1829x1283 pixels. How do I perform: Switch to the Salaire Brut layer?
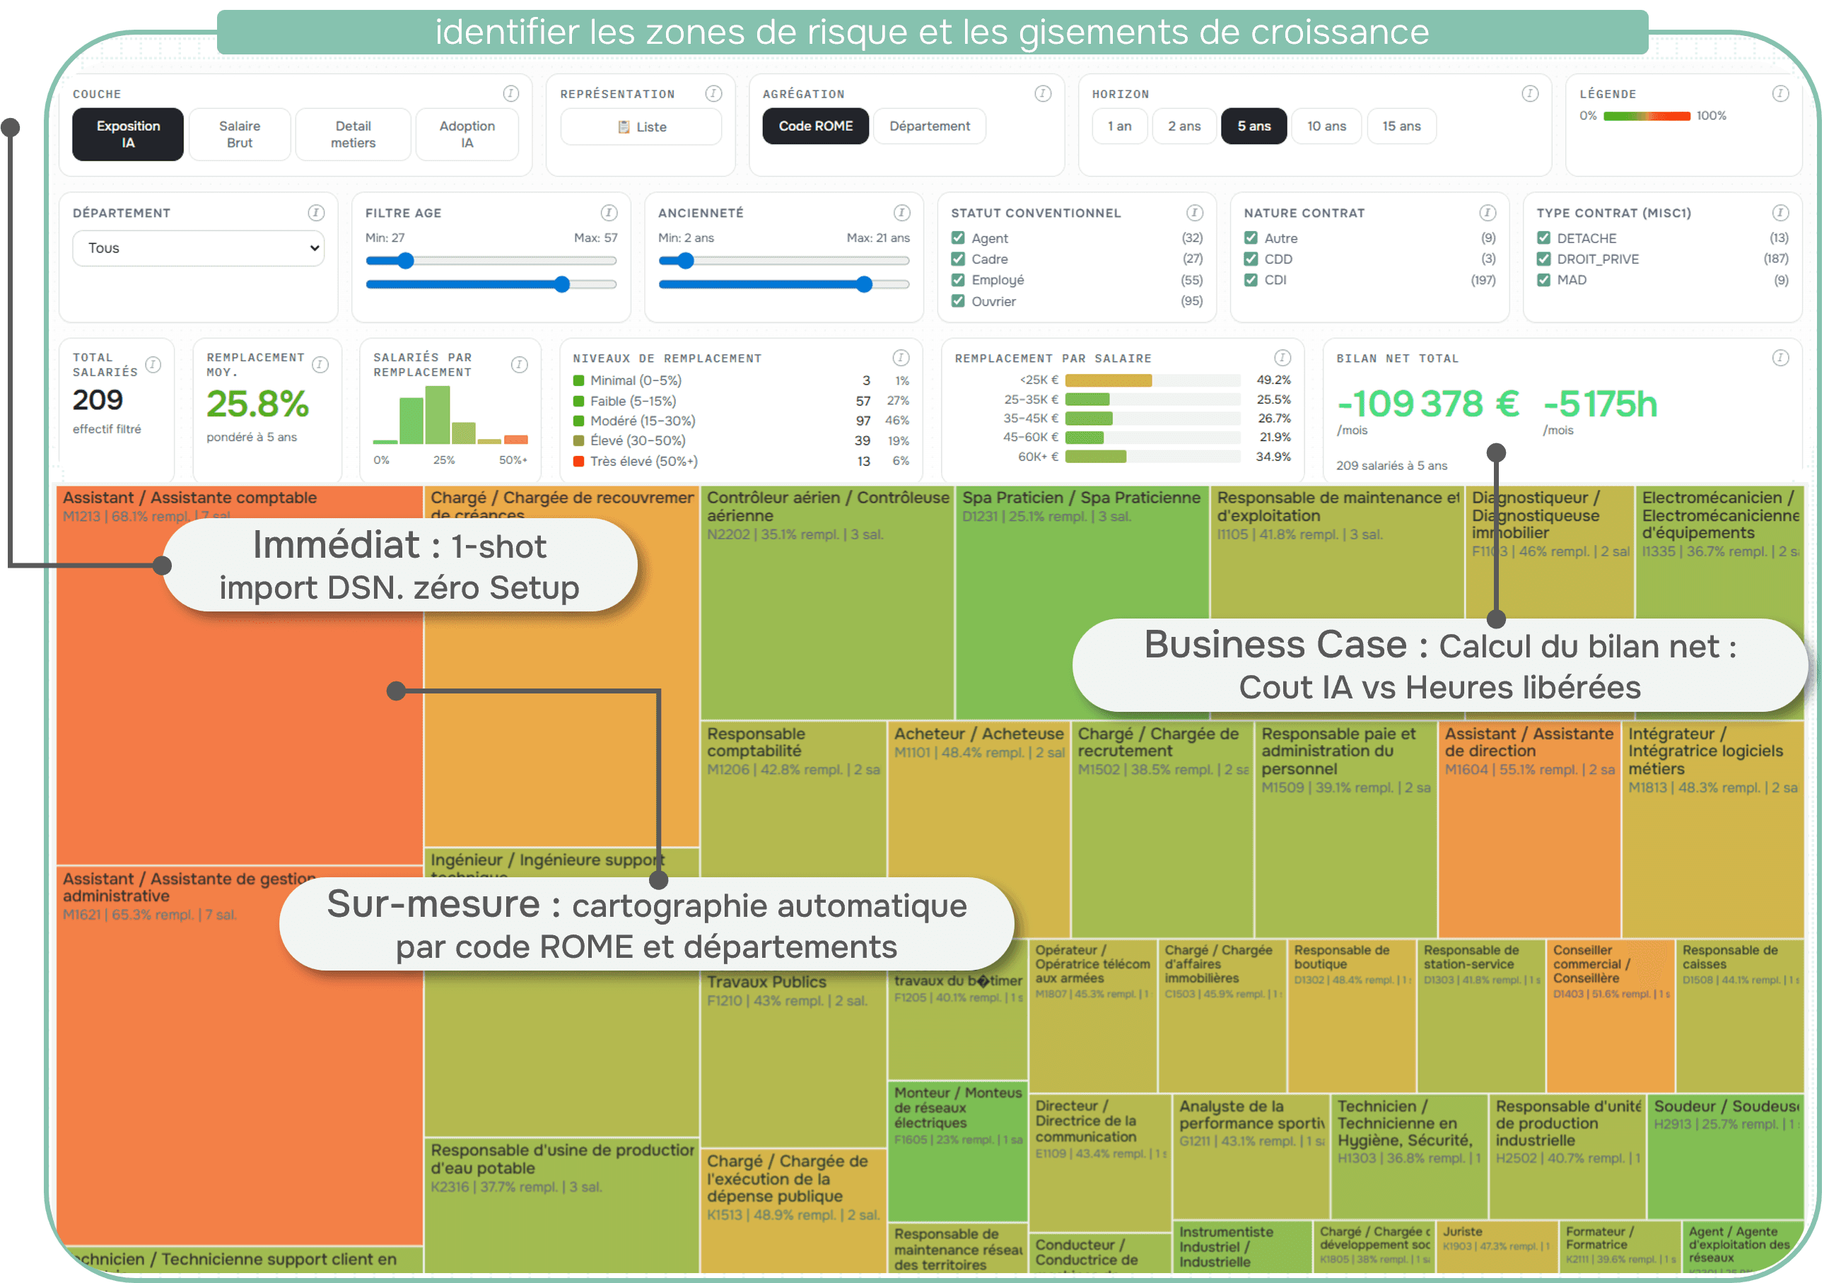click(x=239, y=134)
